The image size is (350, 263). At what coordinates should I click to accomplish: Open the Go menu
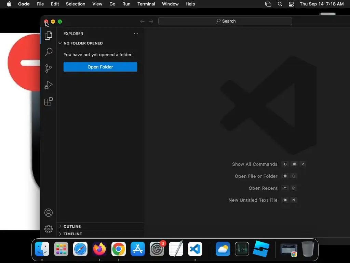pyautogui.click(x=112, y=4)
